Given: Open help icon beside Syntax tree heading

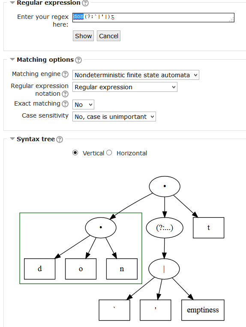Looking at the screenshot, I should [x=60, y=139].
